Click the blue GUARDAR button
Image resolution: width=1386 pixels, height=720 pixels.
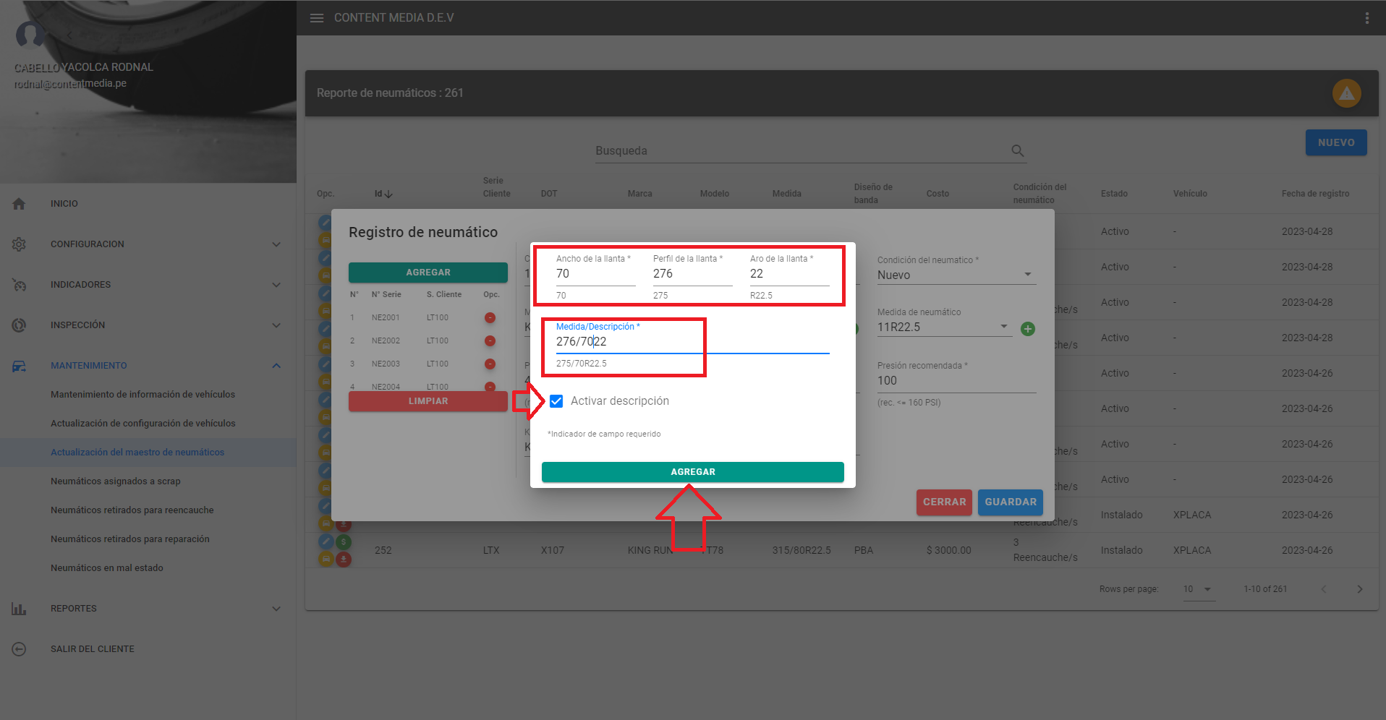(x=1010, y=502)
